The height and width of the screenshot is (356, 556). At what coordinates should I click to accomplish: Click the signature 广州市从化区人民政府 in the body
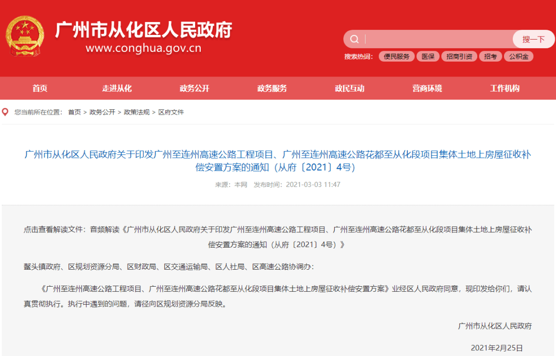(495, 326)
